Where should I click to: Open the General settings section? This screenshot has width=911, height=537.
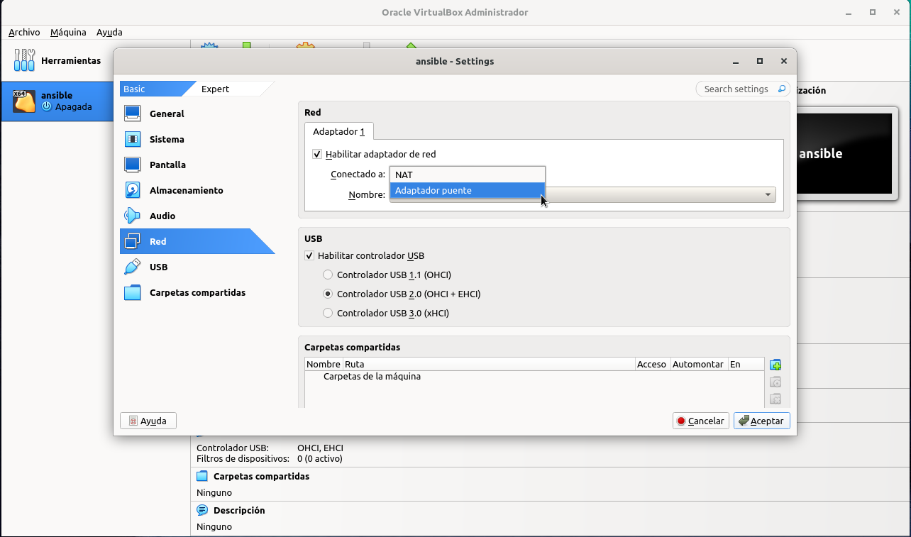point(197,114)
